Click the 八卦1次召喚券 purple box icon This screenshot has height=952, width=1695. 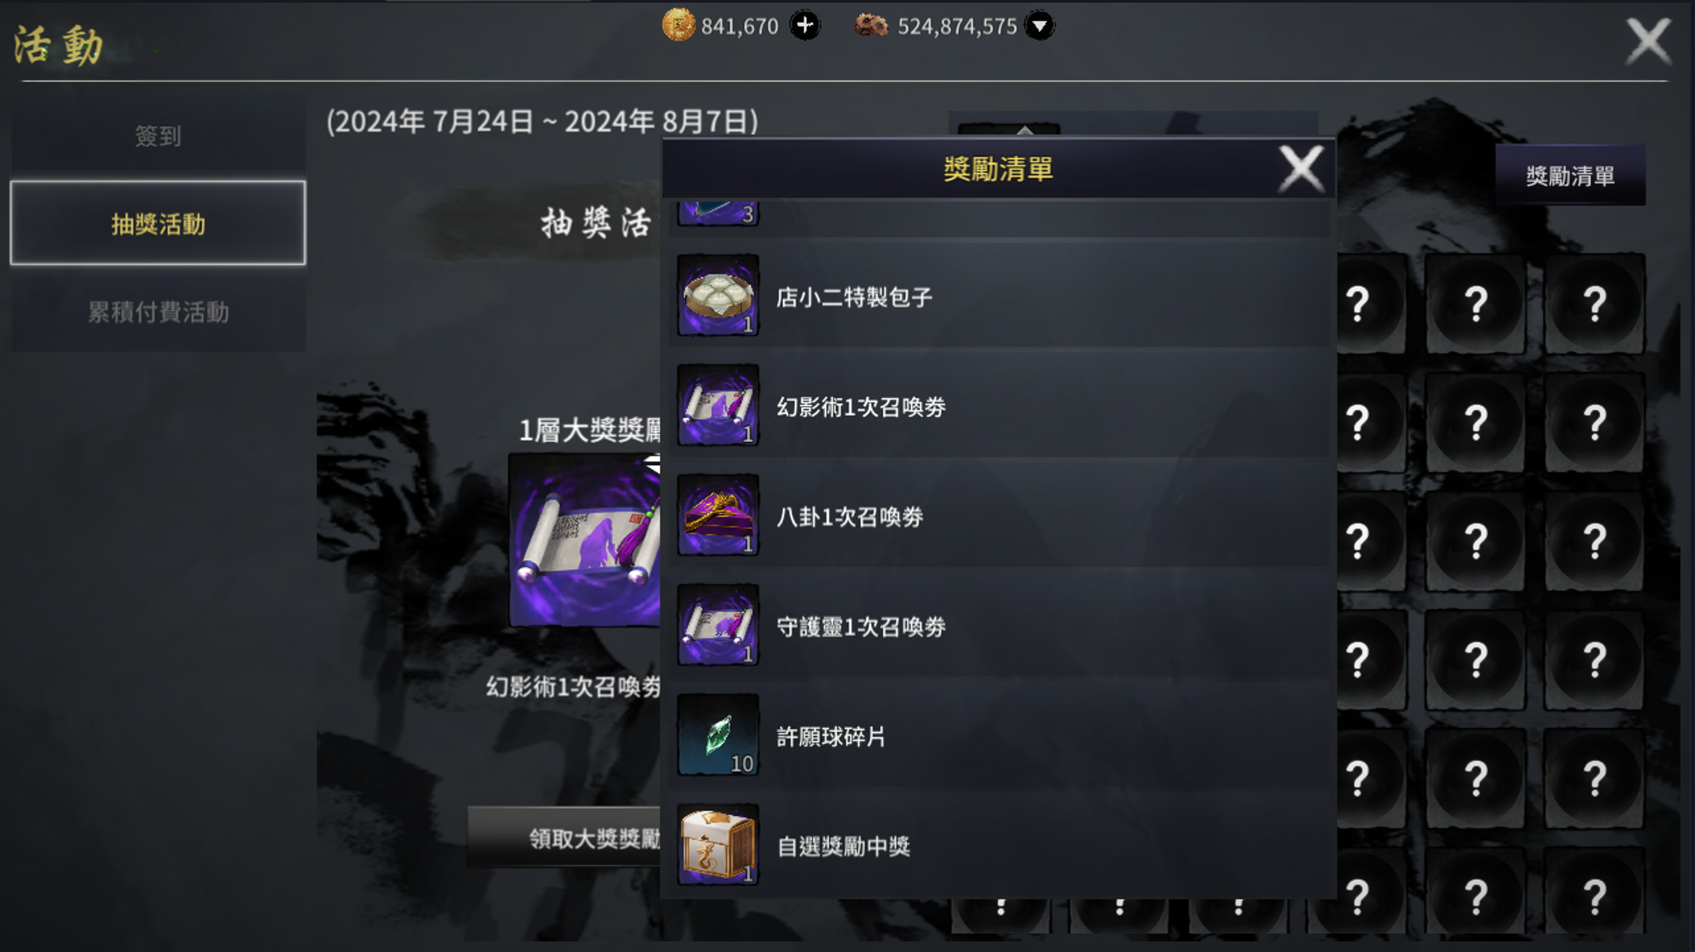click(x=718, y=515)
